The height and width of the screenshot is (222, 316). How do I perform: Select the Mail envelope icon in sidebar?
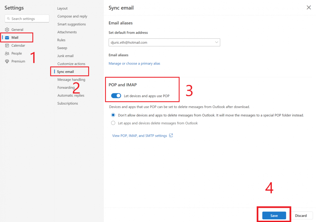[x=7, y=37]
